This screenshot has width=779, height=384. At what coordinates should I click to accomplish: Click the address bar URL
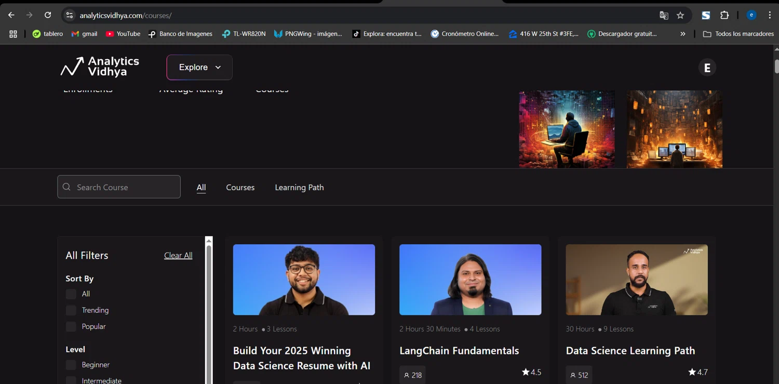click(x=126, y=16)
